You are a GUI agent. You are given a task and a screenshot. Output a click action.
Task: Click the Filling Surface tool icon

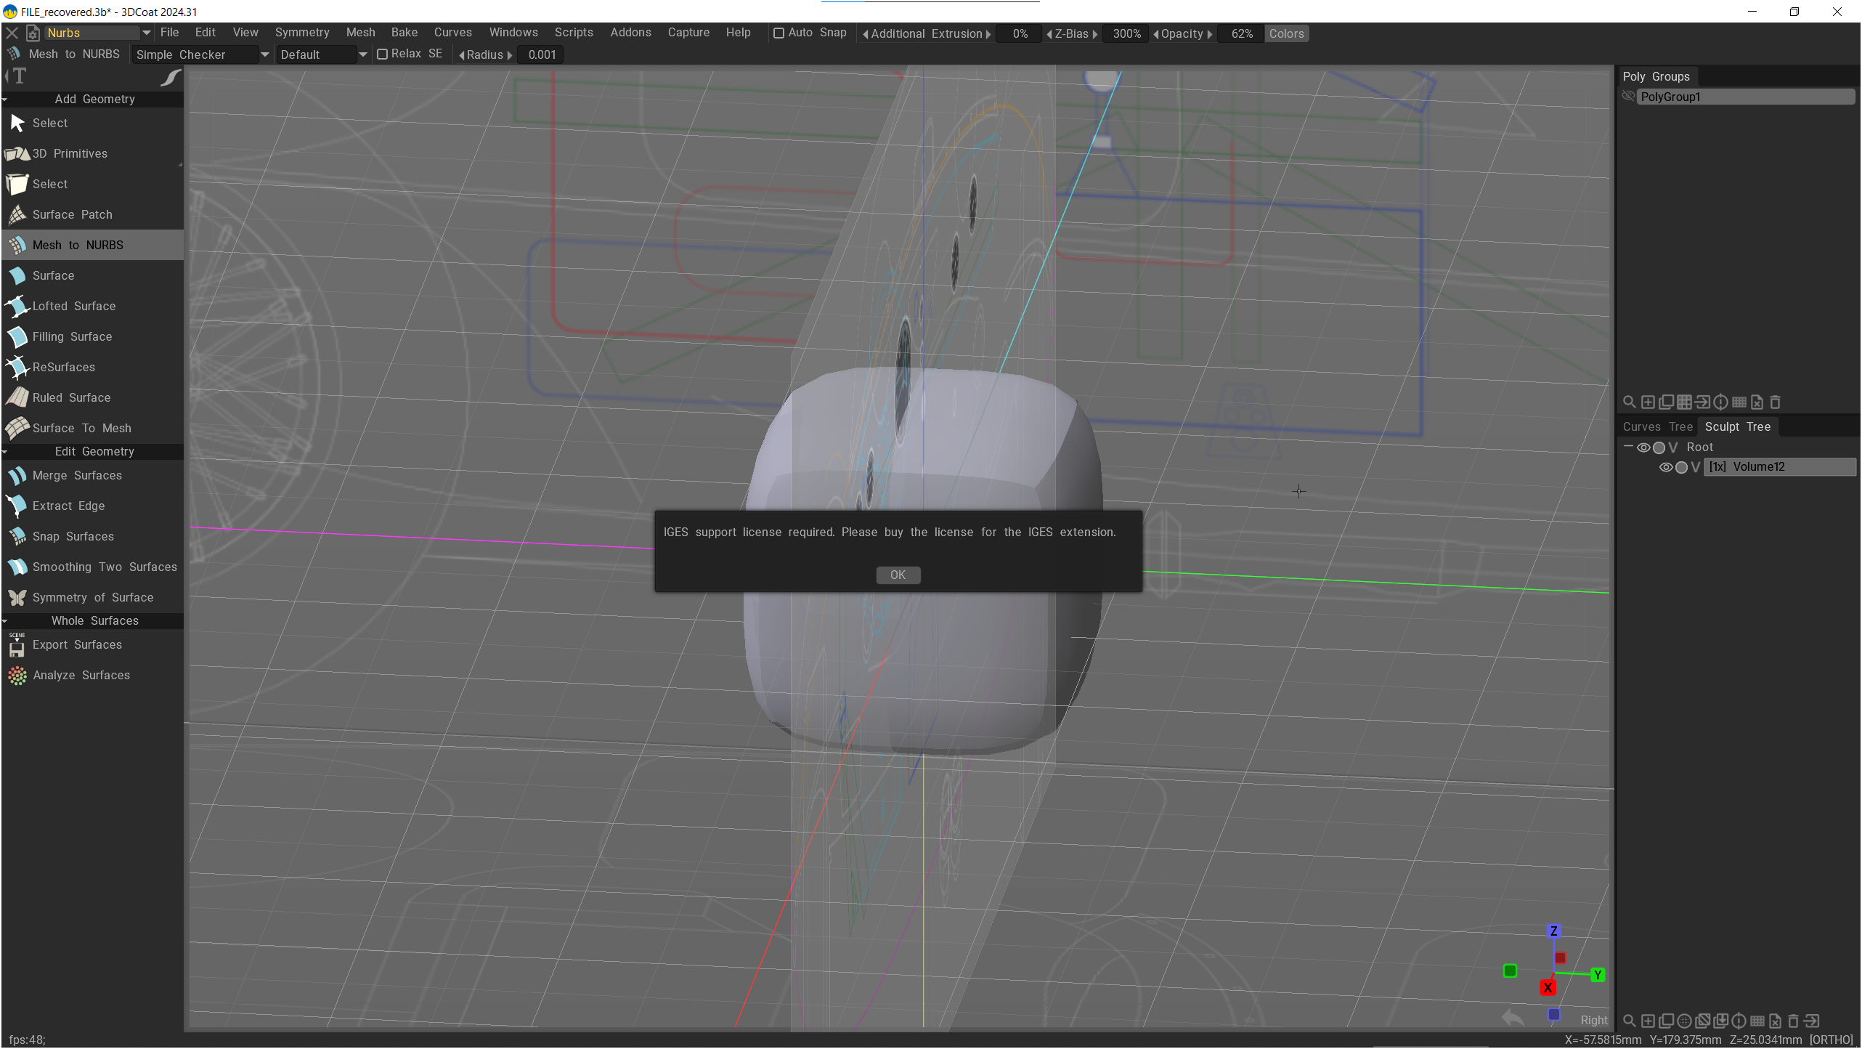[x=17, y=336]
